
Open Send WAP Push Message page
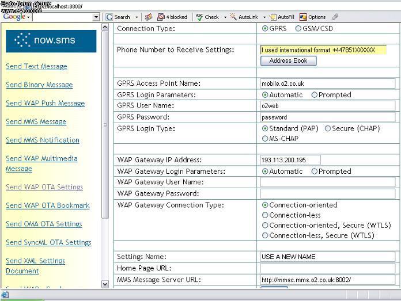(x=45, y=103)
